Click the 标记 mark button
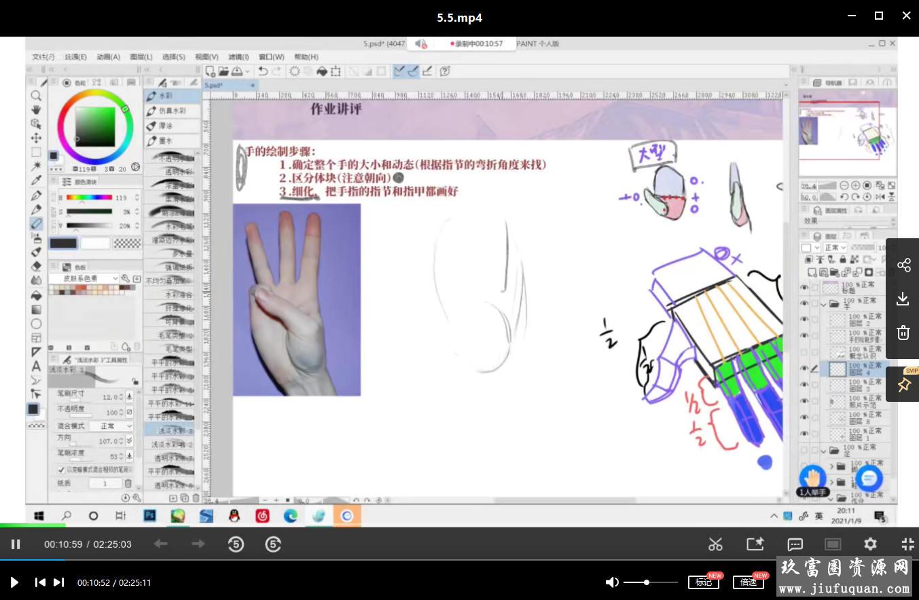 click(x=703, y=582)
